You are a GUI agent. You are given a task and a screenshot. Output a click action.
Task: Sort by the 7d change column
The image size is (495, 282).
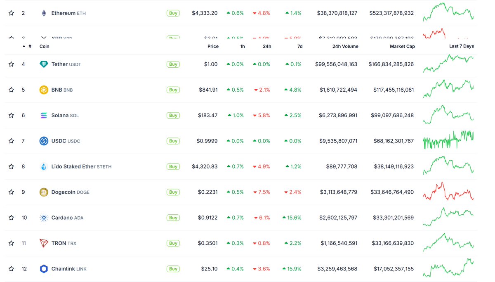click(x=300, y=46)
